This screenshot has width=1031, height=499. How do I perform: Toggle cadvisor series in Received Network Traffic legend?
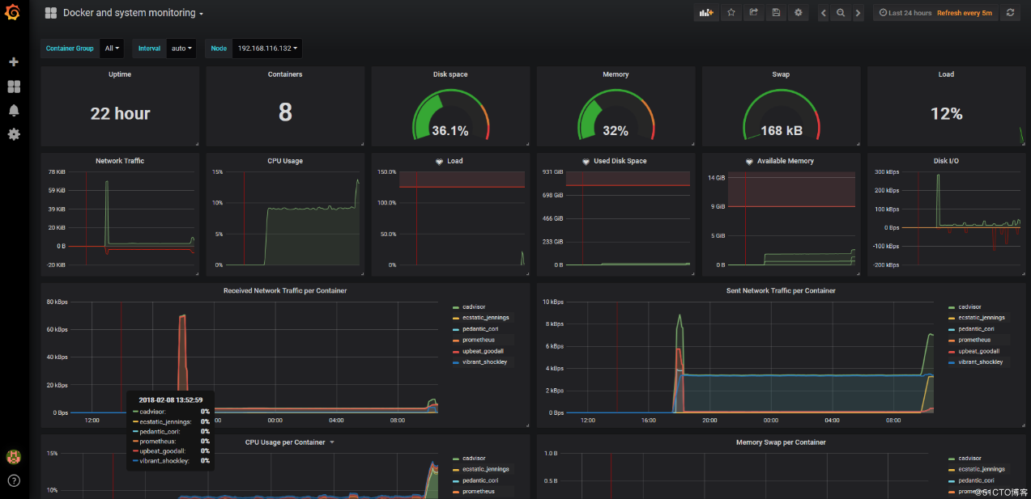[472, 307]
